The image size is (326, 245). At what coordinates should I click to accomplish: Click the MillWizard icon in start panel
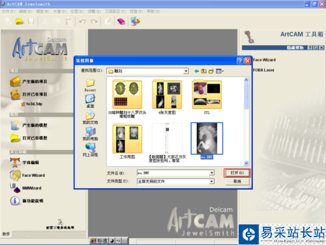(15, 188)
